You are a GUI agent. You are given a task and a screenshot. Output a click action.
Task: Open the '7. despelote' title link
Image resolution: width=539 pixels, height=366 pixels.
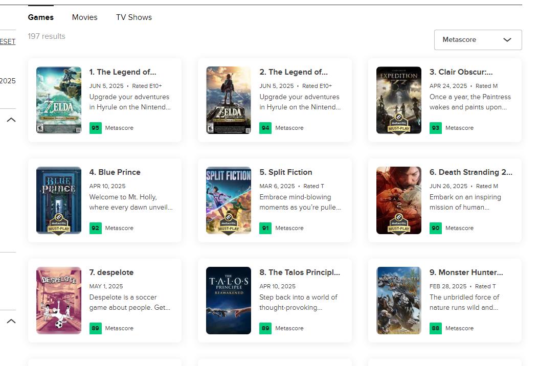coord(111,272)
